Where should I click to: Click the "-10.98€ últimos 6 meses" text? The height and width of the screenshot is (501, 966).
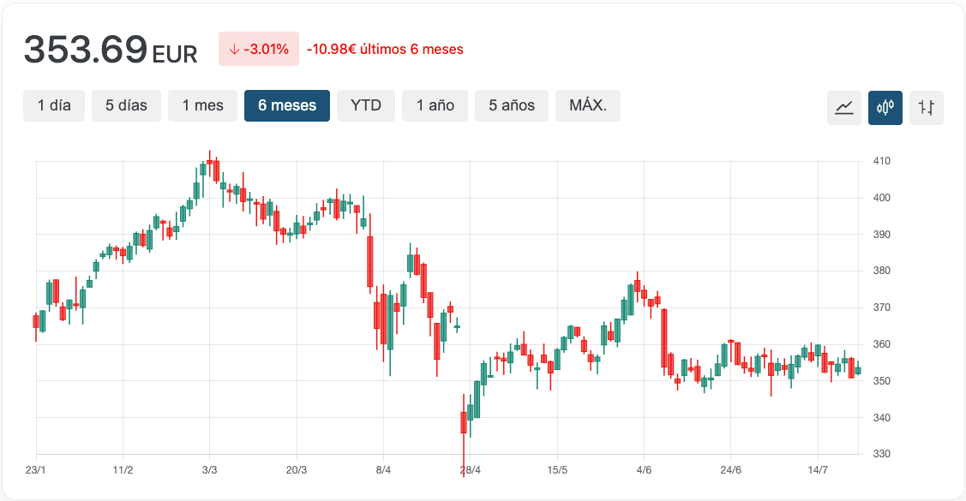[x=385, y=50]
